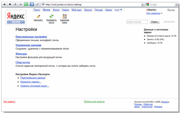This screenshot has width=180, height=113.
Task: Open the Народ service link
Action: pyautogui.click(x=65, y=10)
